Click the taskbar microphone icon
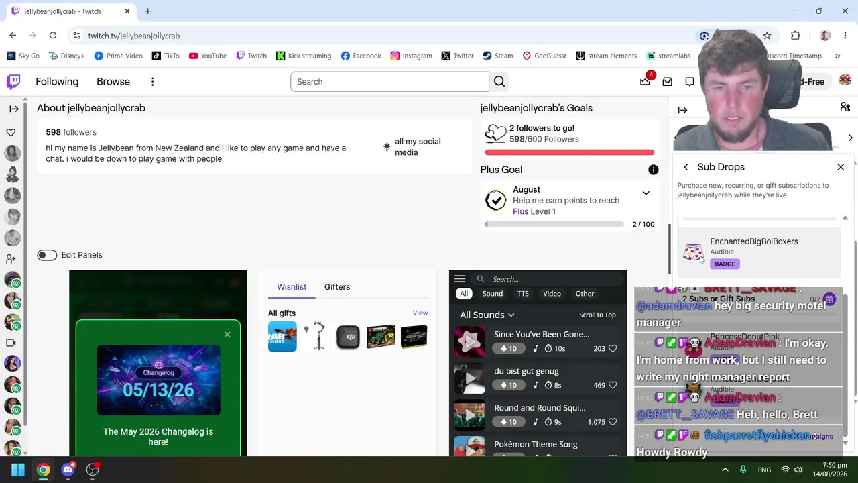This screenshot has width=858, height=483. click(x=743, y=470)
